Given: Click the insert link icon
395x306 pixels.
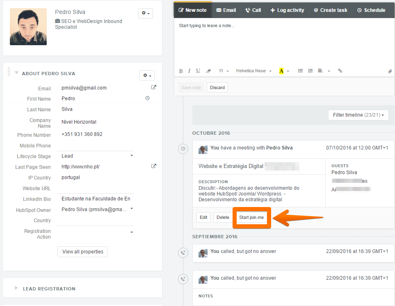Looking at the screenshot, I should point(340,71).
